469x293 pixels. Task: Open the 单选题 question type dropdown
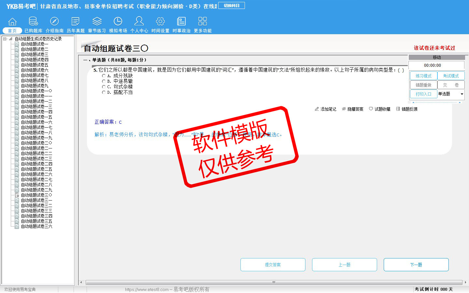[462, 94]
